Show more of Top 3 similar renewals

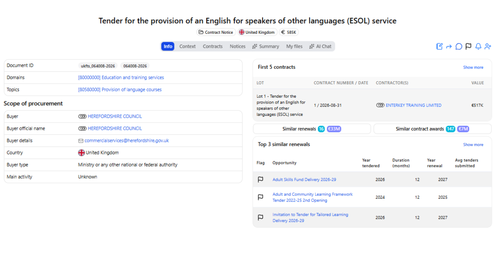pyautogui.click(x=473, y=145)
